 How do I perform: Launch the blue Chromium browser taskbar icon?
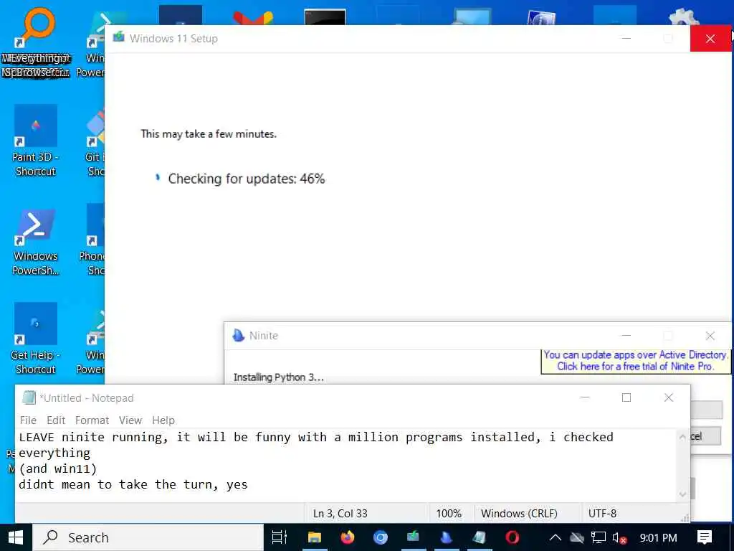click(380, 537)
